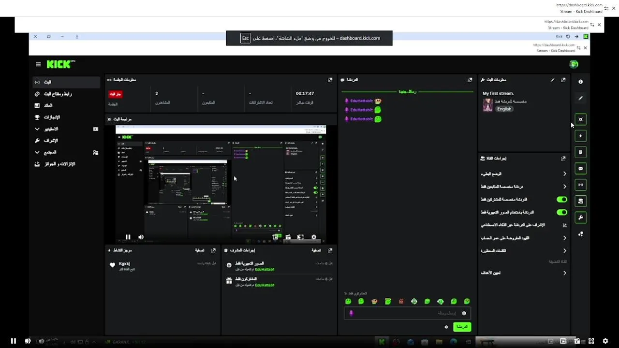Open the AI chat moderation external link icon
The height and width of the screenshot is (348, 619).
tap(564, 225)
